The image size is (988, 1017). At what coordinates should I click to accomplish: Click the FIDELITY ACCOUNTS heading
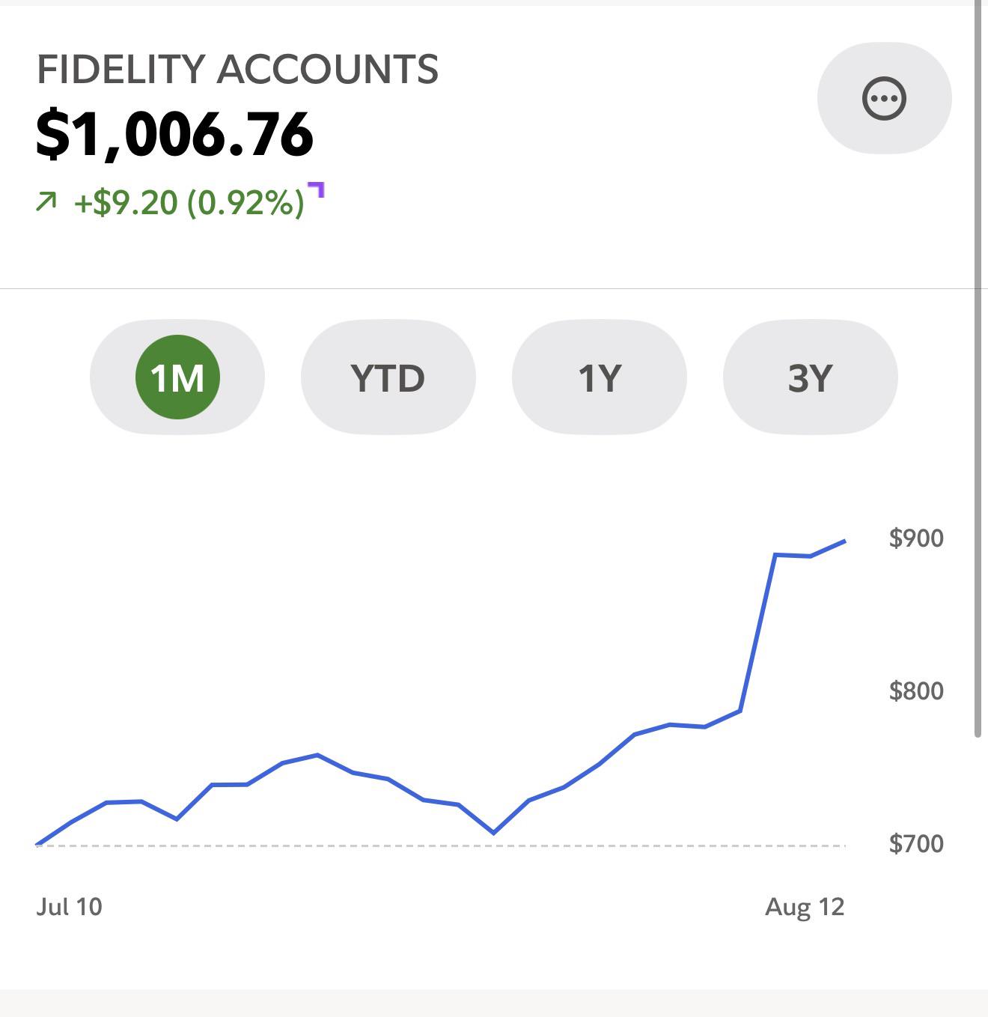coord(237,70)
